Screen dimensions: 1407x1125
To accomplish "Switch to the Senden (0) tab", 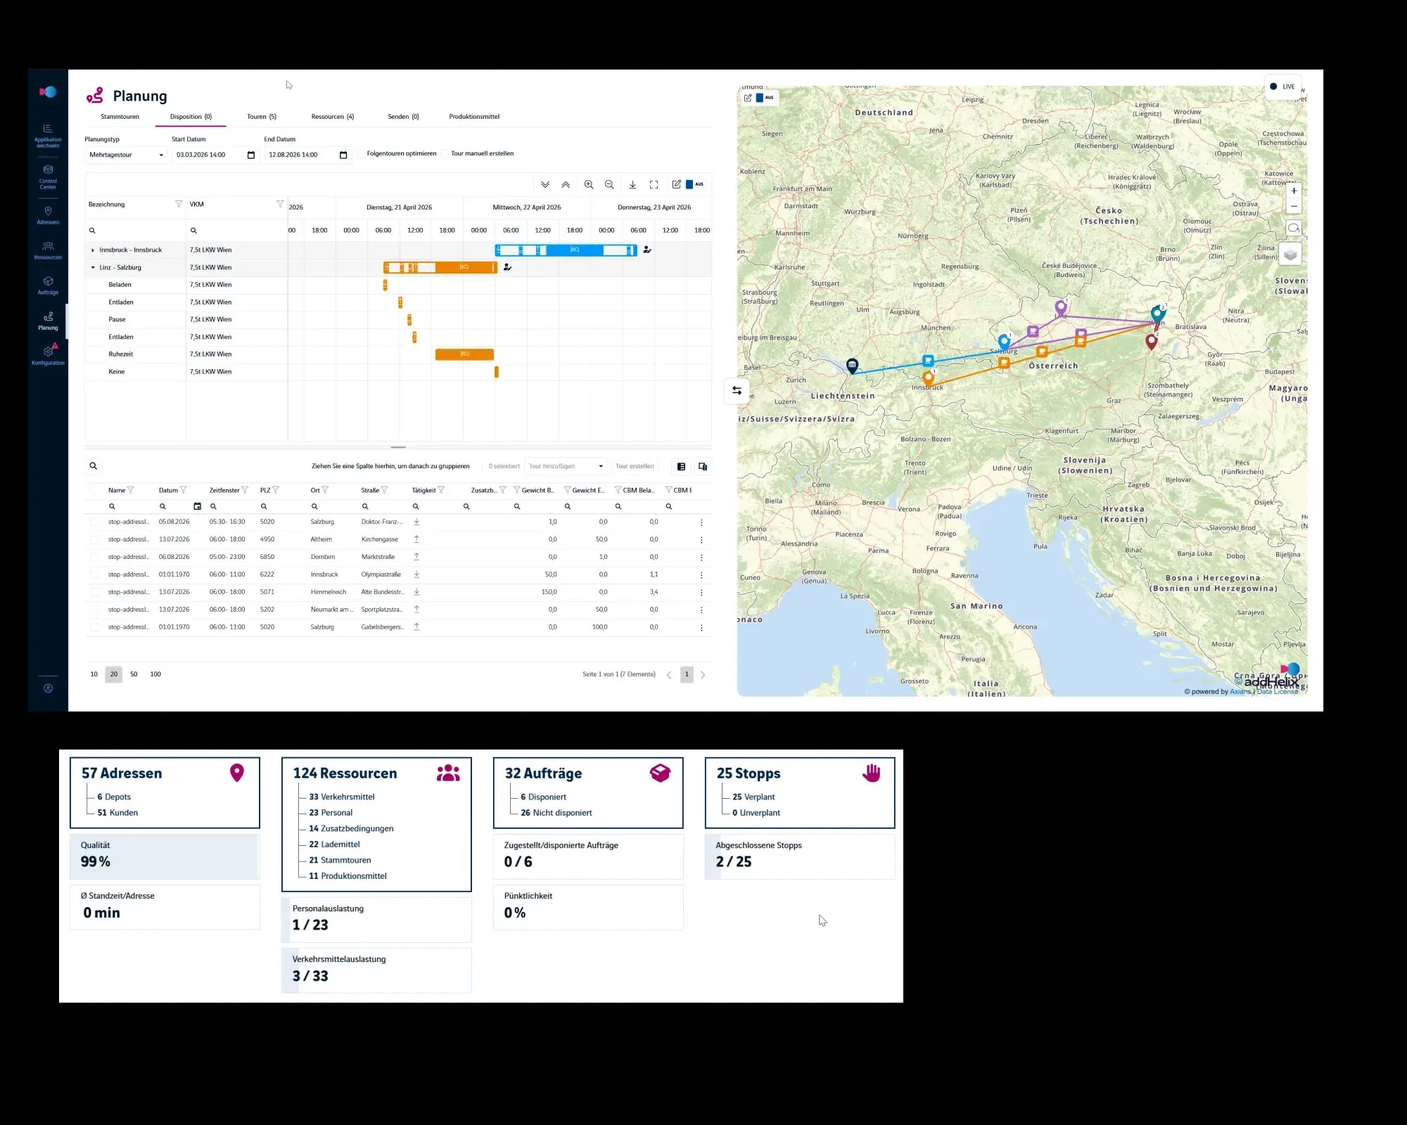I will pos(403,117).
